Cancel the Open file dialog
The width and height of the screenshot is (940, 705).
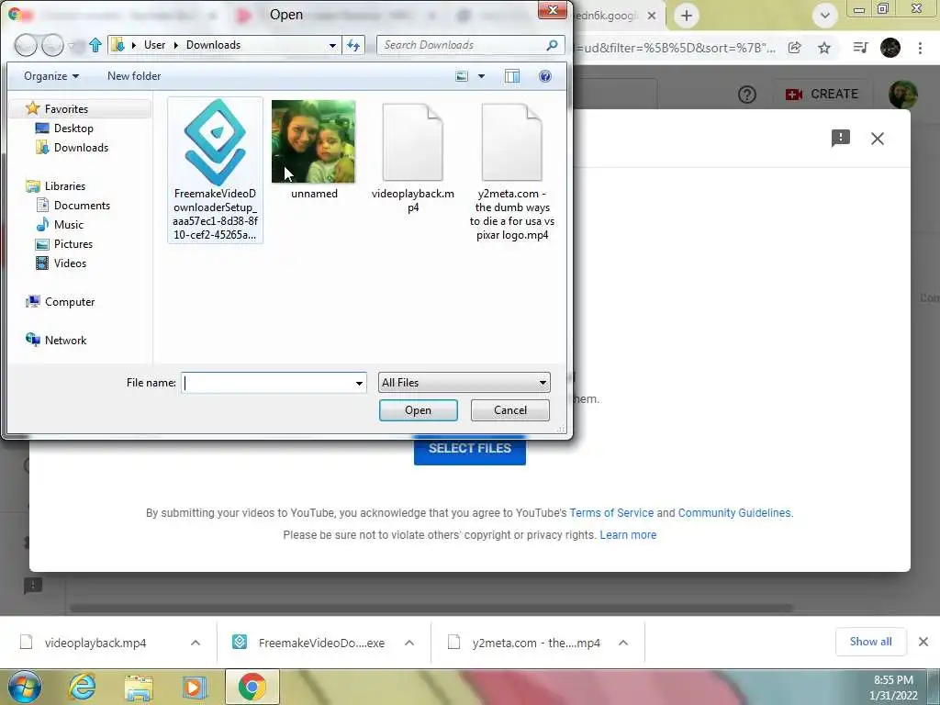pyautogui.click(x=510, y=410)
